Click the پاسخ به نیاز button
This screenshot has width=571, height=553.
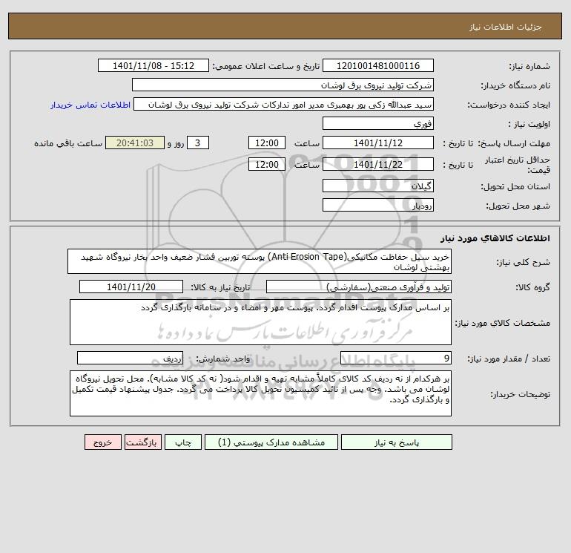click(x=397, y=442)
